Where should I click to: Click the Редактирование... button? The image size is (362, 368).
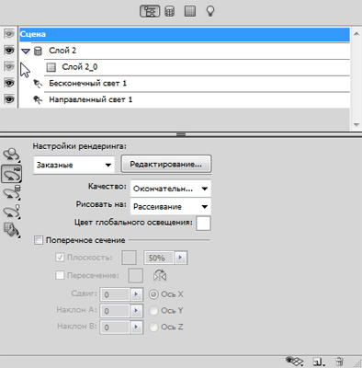tap(166, 165)
